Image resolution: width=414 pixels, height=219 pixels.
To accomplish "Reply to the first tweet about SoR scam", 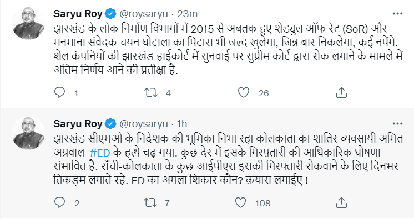I will pyautogui.click(x=60, y=93).
